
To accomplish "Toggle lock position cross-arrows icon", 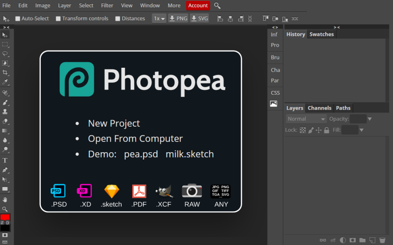I will [x=318, y=130].
